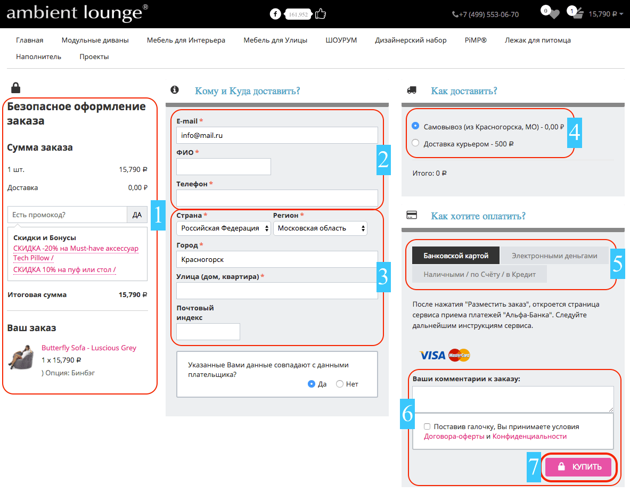Apply promo code with ДА button
Image resolution: width=630 pixels, height=493 pixels.
[x=137, y=215]
